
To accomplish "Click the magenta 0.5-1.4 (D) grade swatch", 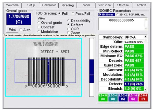I will point(133,98).
